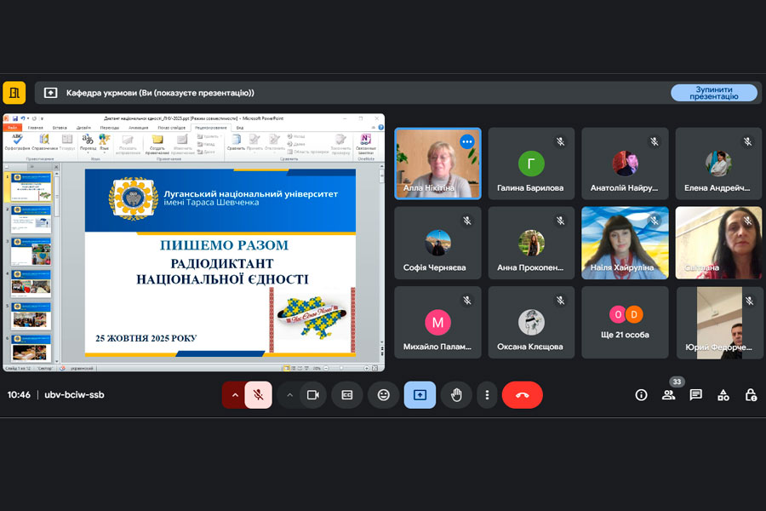The image size is (766, 511).
Task: Select Наїля Хайруліна video tile
Action: [x=625, y=243]
